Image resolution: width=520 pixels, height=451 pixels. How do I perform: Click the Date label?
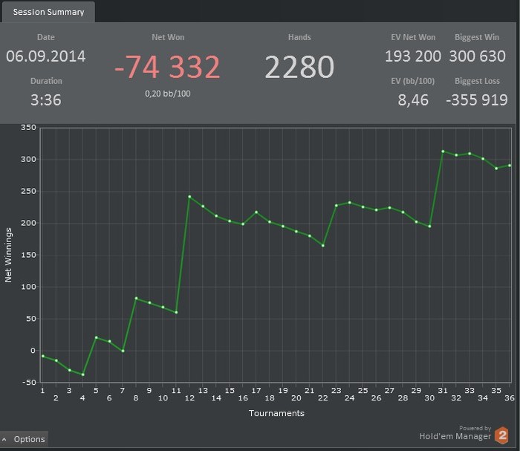pos(46,37)
